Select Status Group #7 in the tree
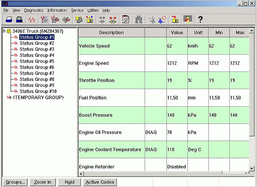This screenshot has width=257, height=187. 37,73
